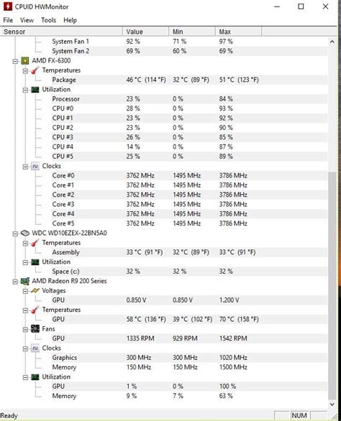Screen dimensions: 341x421
Task: Collapse the AMD FX-6300 tree node
Action: tap(15, 61)
